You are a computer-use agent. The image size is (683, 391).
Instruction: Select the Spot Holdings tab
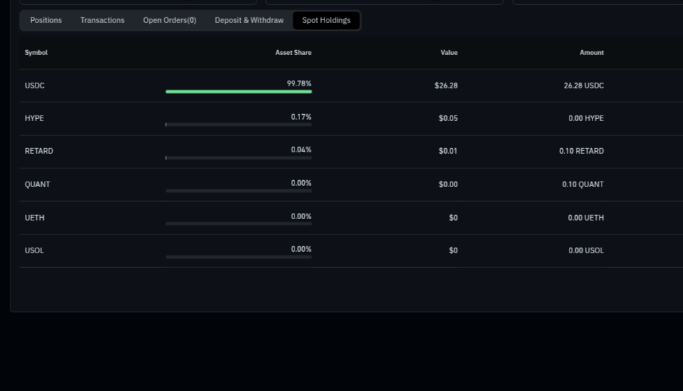tap(327, 20)
